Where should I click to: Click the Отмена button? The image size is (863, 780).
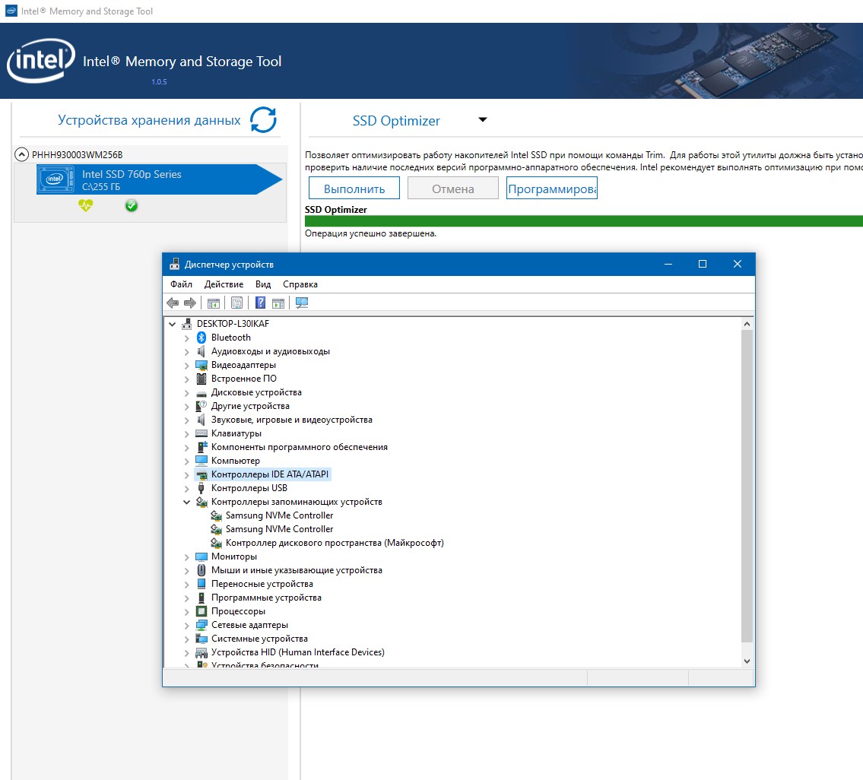coord(452,189)
